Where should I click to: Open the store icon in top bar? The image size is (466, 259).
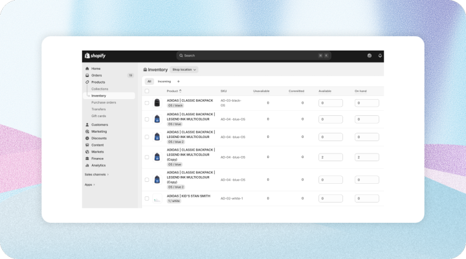coord(370,56)
